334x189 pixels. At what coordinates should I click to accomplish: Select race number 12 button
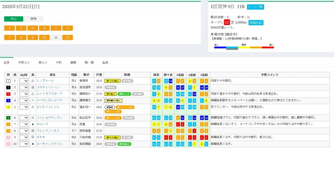point(68,37)
